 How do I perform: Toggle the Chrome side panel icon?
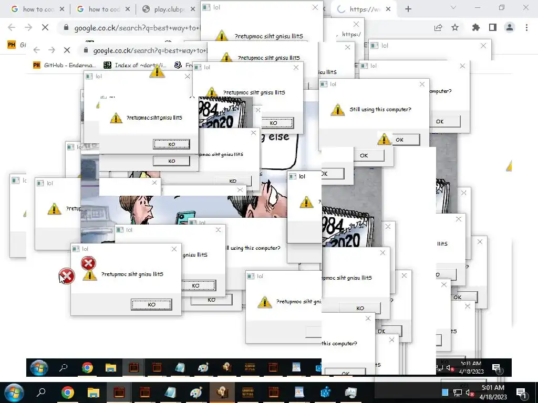coord(493,27)
